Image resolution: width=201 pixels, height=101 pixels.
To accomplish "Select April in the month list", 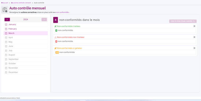I will (x=26, y=38).
